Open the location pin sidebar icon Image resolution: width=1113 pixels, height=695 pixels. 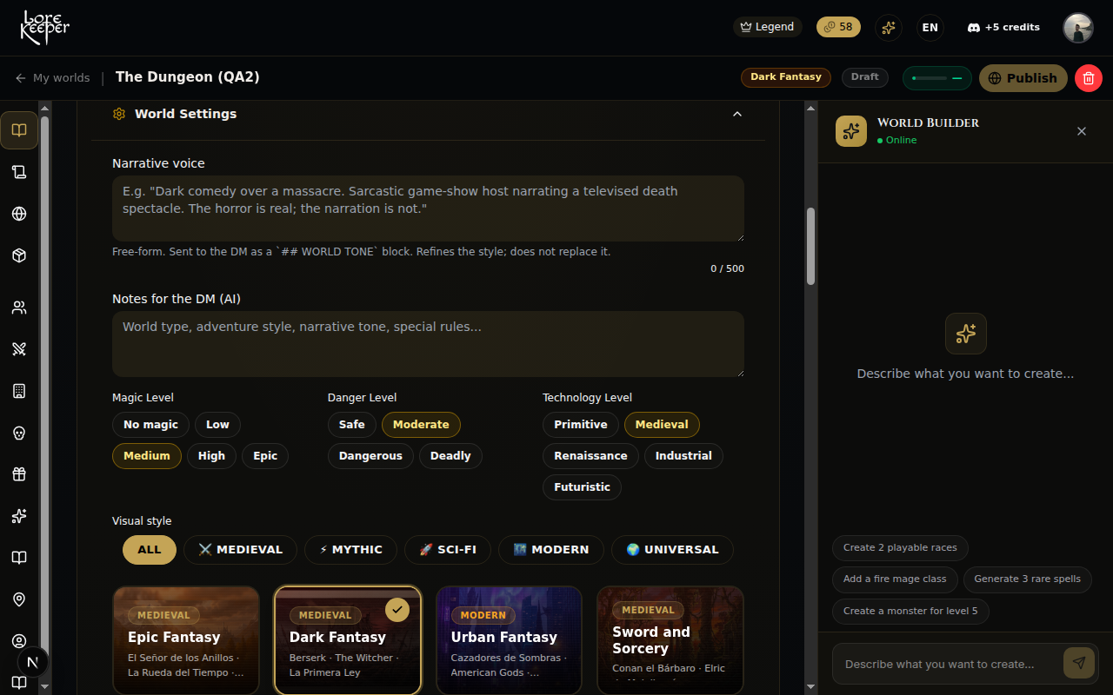tap(19, 599)
